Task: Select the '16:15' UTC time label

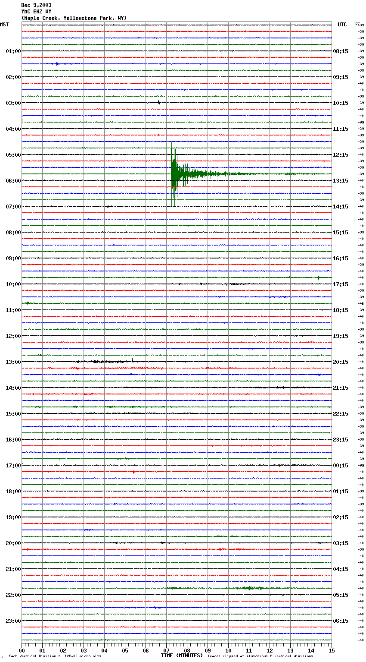Action: (341, 258)
